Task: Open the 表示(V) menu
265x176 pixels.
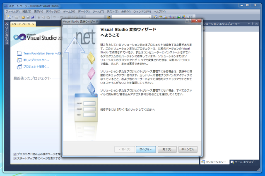Action: (39, 12)
